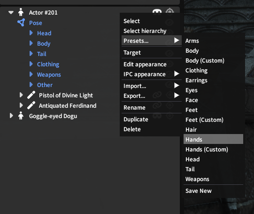Image resolution: width=254 pixels, height=214 pixels.
Task: Choose Select hierarchy in the context menu
Action: 152,31
